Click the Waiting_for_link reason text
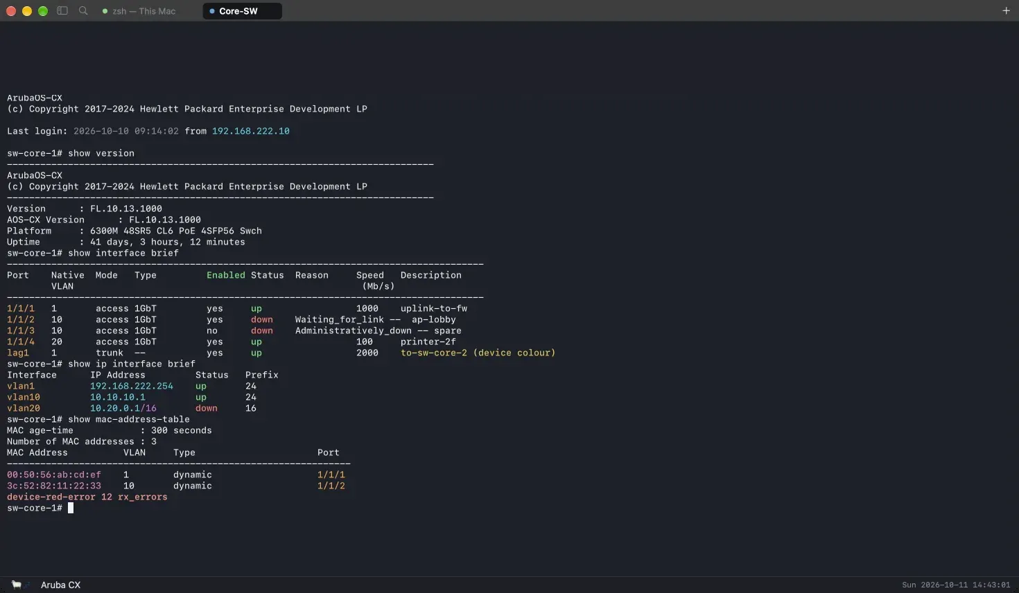The width and height of the screenshot is (1019, 593). [340, 319]
